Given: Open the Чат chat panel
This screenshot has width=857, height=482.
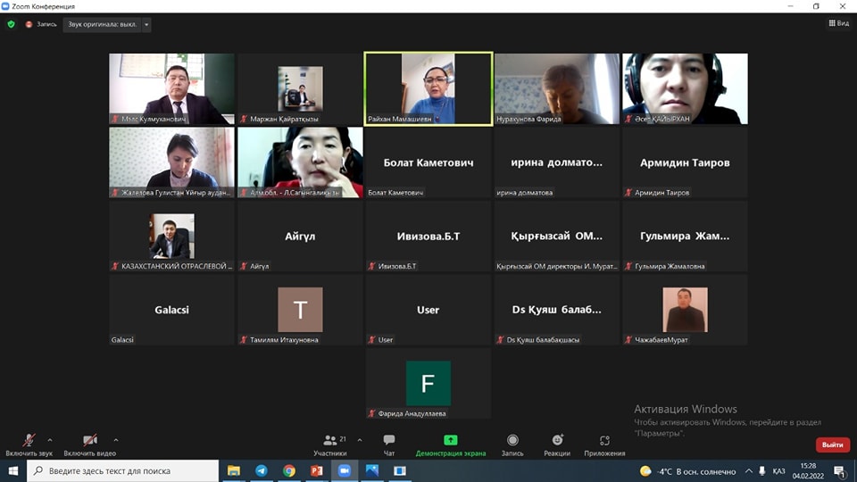Looking at the screenshot, I should point(389,445).
